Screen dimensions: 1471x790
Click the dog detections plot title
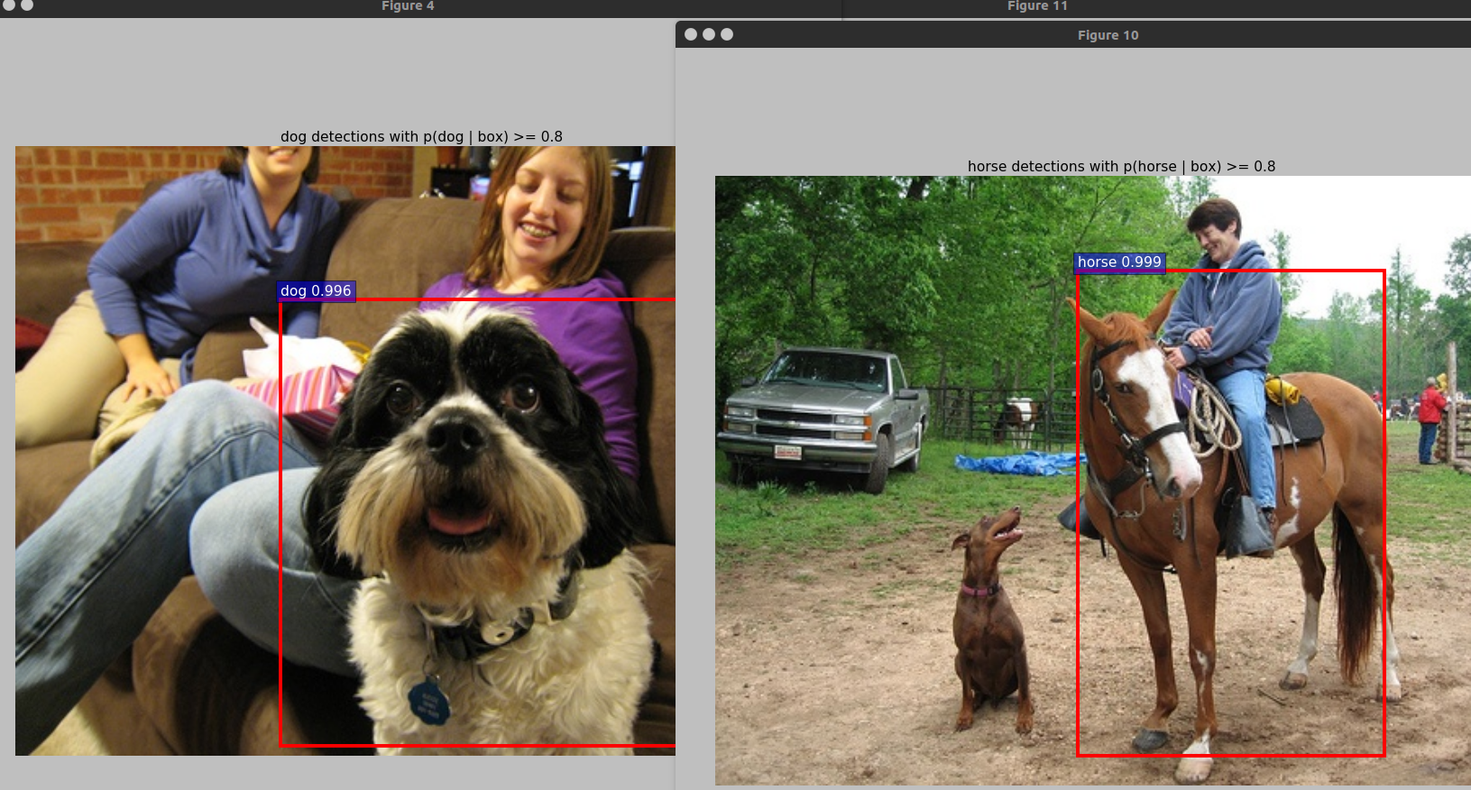click(421, 136)
